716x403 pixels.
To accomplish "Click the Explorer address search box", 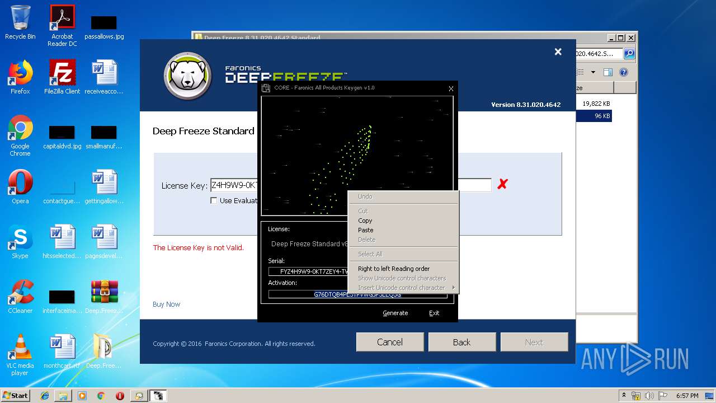I will pos(599,54).
